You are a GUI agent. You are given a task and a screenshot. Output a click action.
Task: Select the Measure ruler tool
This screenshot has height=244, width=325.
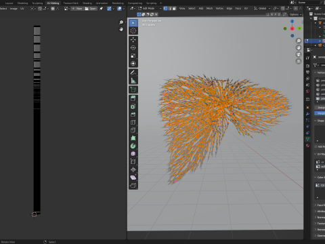[133, 81]
